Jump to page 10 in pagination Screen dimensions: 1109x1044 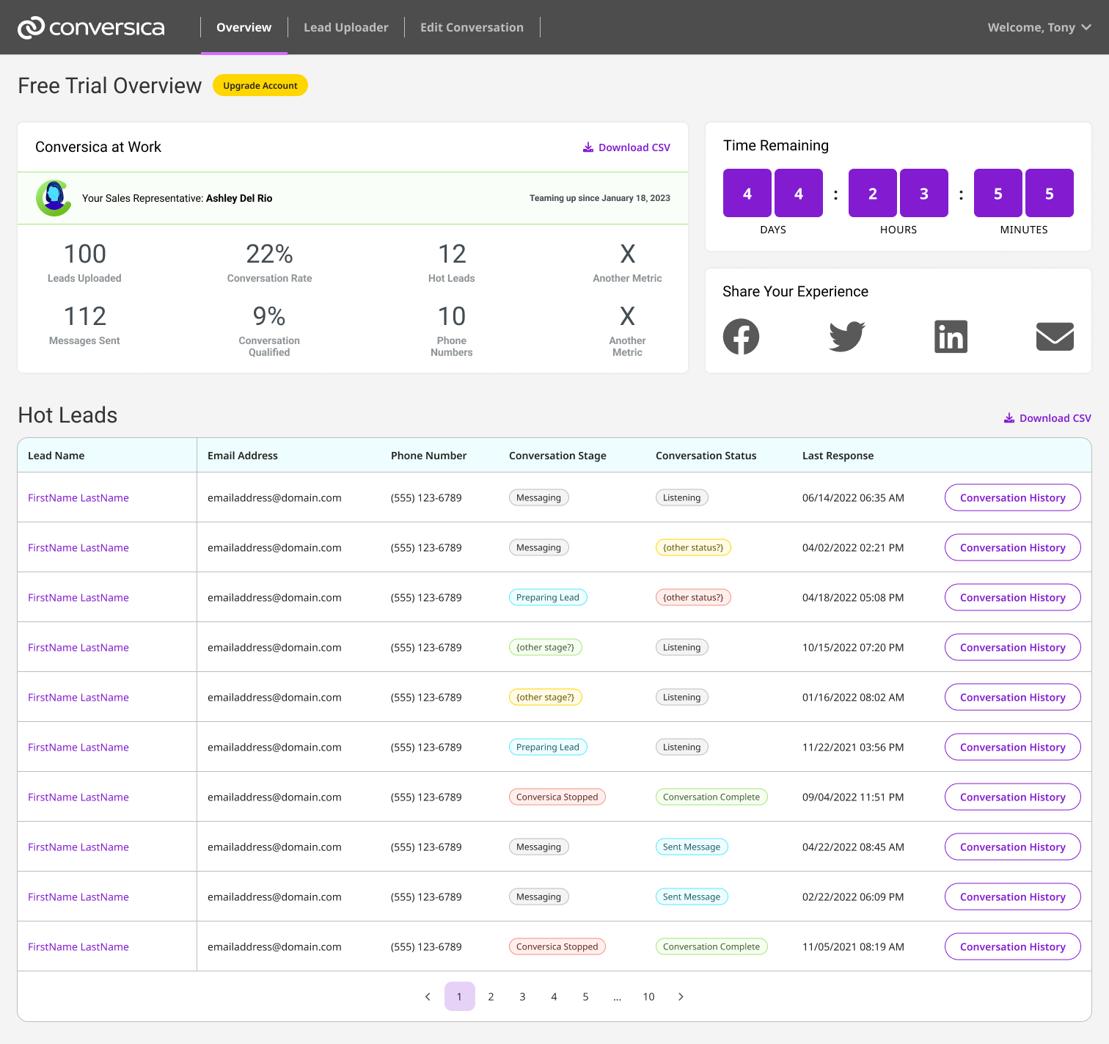coord(648,996)
